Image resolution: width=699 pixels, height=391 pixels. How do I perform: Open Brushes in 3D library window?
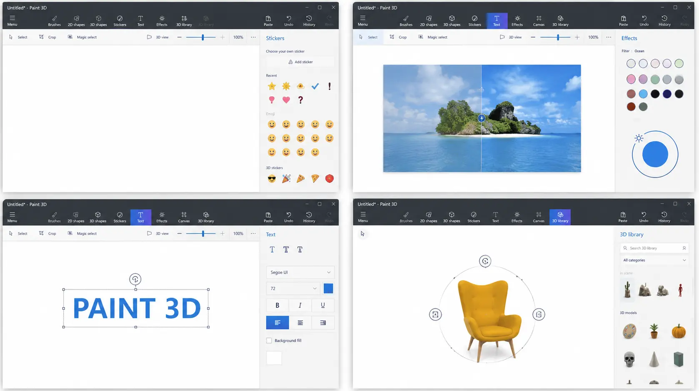tap(406, 217)
